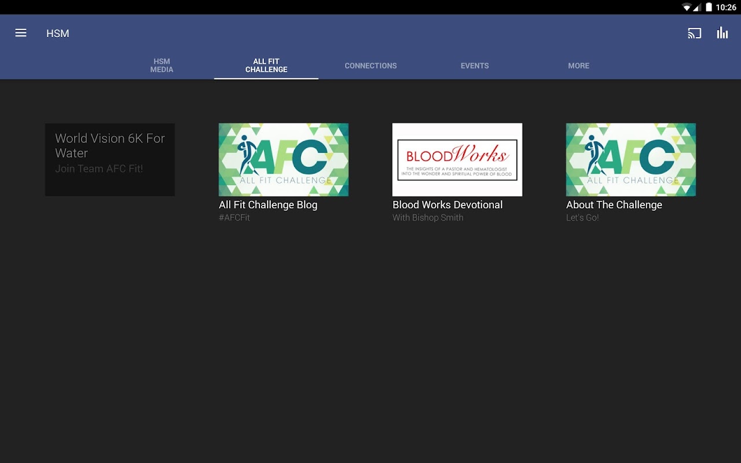Screen dimensions: 741x463
Task: Open the All Fit Challenge Blog thumbnail
Action: coord(284,160)
